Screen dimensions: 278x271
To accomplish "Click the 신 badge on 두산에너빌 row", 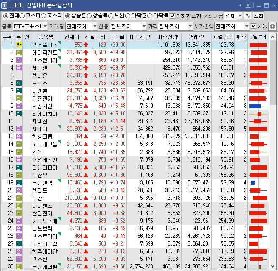I will pyautogui.click(x=19, y=267).
